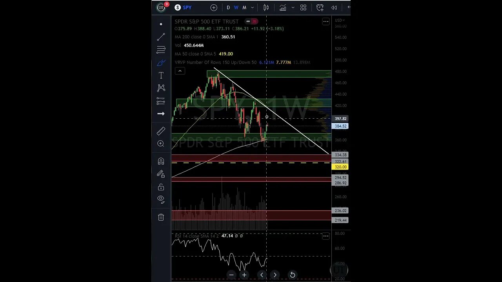The width and height of the screenshot is (502, 282).
Task: Undo the last chart action
Action: (x=348, y=7)
